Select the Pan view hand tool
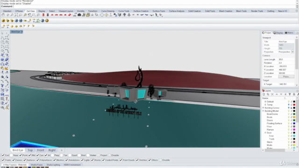 [3, 15]
